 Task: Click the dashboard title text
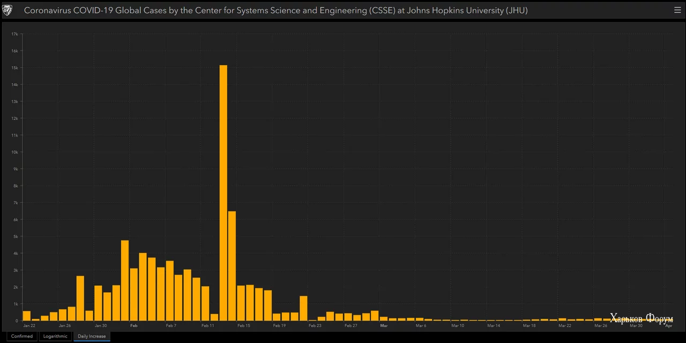[x=275, y=10]
